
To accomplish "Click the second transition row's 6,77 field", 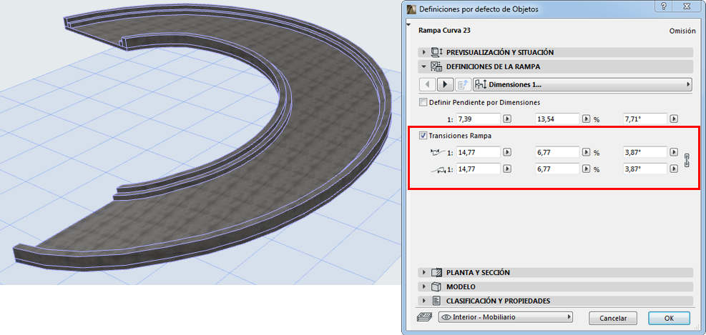I will pos(557,169).
